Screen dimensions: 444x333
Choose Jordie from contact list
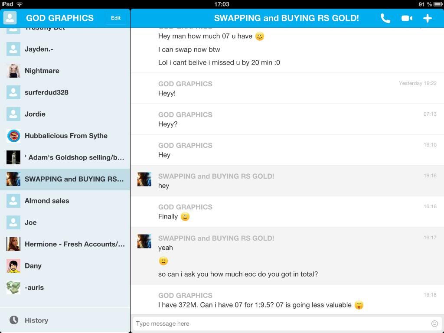pyautogui.click(x=35, y=114)
